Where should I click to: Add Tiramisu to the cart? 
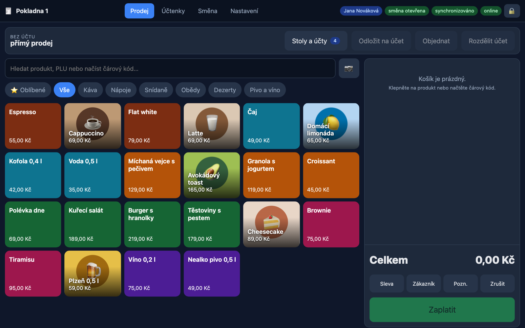pyautogui.click(x=33, y=274)
